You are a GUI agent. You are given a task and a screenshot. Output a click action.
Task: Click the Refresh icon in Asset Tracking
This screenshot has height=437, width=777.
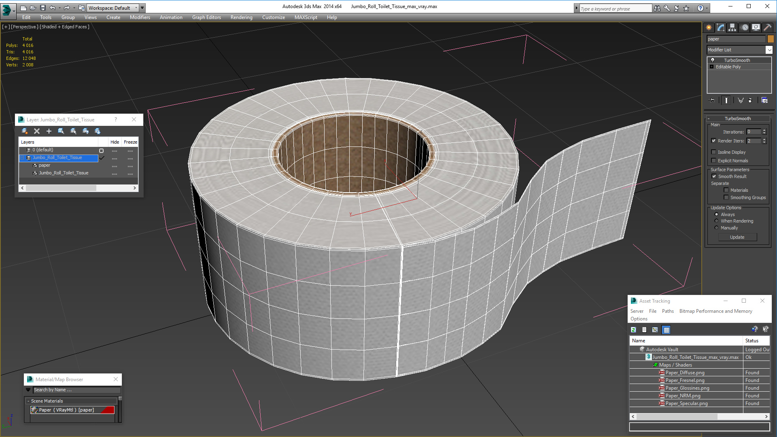click(x=633, y=330)
